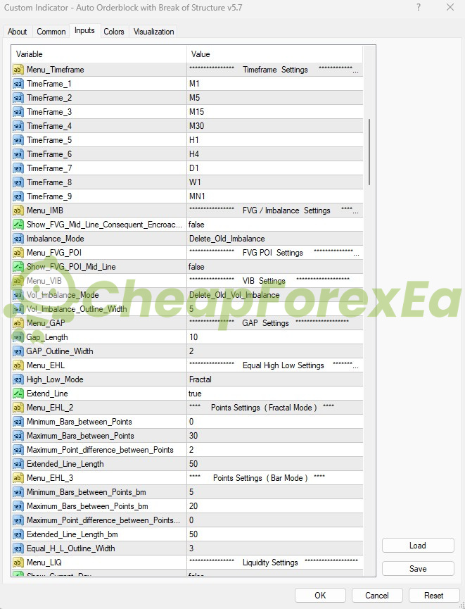465x609 pixels.
Task: Toggle the false value of Show_FVG_Mid_Line_Consequent
Action: coord(275,225)
